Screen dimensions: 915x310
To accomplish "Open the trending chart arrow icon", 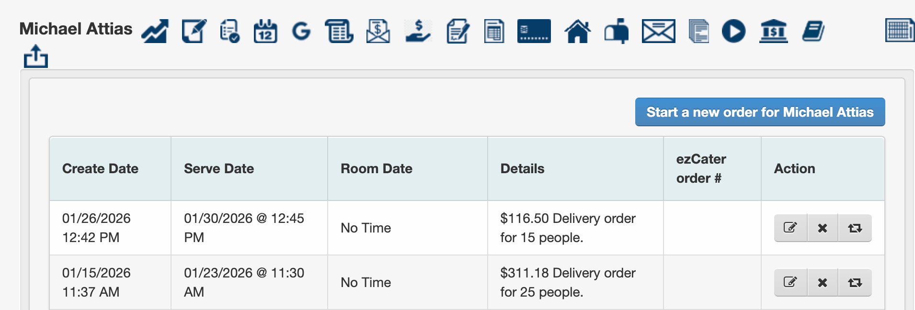I will (155, 32).
